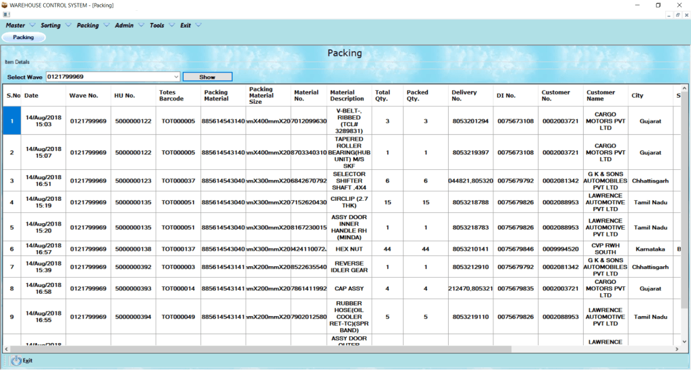Viewport: 691px width, 370px height.
Task: Click the REVERSE IDLER GEAR cell
Action: pos(349,267)
